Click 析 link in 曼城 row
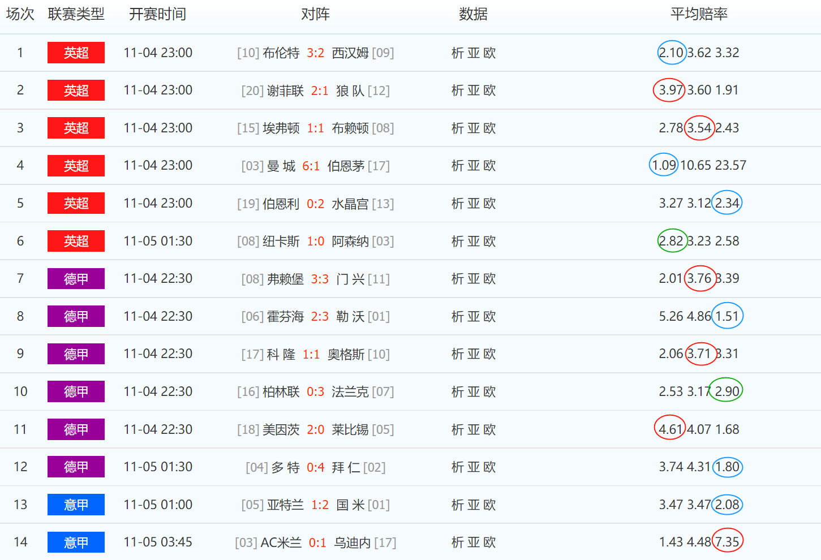The height and width of the screenshot is (560, 821). pyautogui.click(x=458, y=166)
